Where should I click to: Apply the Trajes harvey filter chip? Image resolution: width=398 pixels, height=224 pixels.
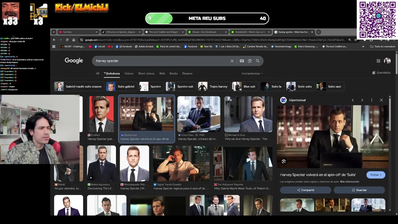(x=214, y=86)
